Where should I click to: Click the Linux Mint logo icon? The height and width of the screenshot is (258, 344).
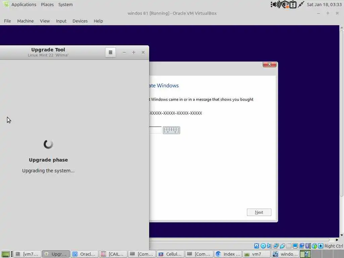6,4
